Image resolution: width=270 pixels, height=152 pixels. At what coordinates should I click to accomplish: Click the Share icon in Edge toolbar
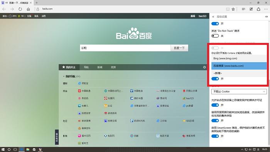coord(258,9)
